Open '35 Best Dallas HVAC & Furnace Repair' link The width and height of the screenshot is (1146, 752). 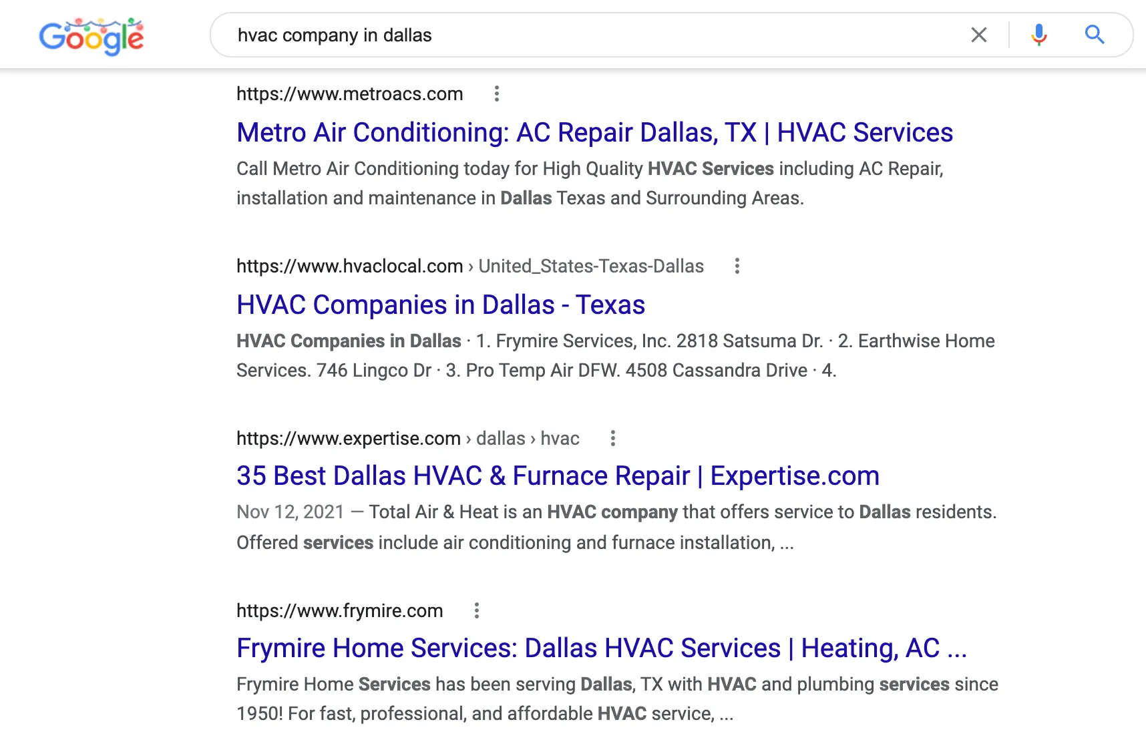pos(558,476)
